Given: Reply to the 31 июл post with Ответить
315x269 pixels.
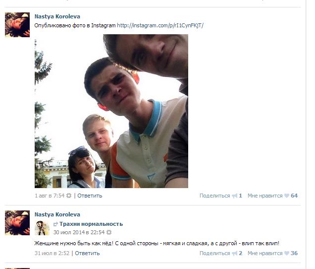Looking at the screenshot, I should [87, 253].
